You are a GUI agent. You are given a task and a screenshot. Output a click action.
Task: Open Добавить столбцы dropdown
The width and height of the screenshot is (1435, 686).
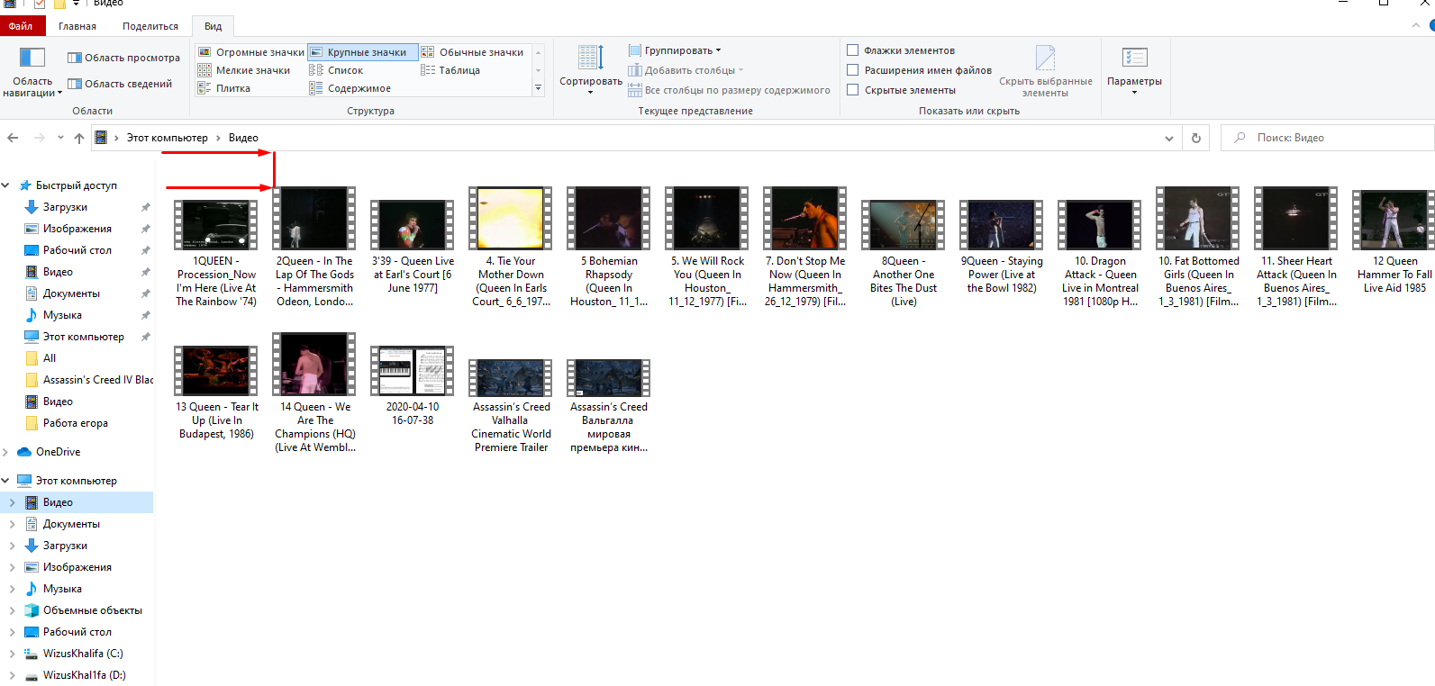coord(686,70)
